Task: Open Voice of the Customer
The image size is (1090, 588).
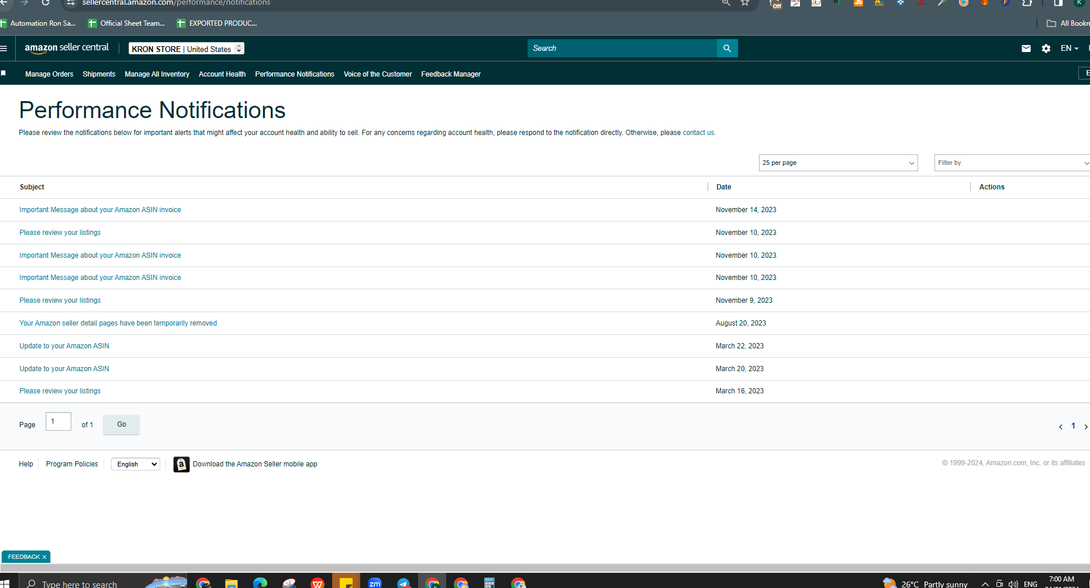Action: [378, 74]
